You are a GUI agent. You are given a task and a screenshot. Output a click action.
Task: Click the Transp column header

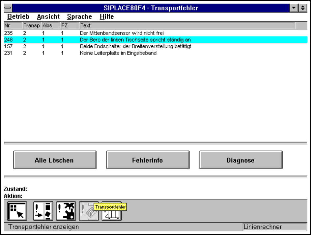(x=32, y=26)
